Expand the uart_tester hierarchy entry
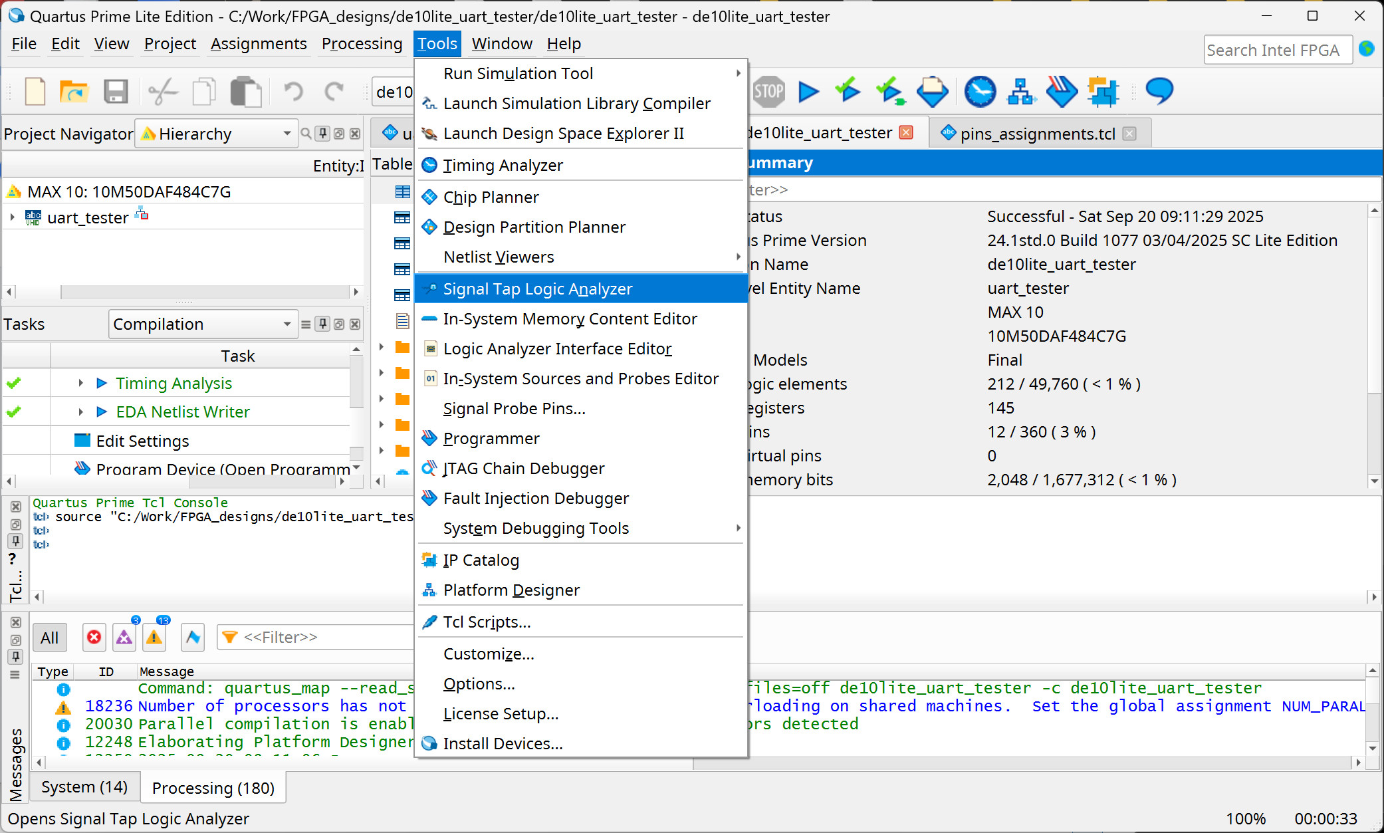Screen dimensions: 1384x833 point(13,217)
